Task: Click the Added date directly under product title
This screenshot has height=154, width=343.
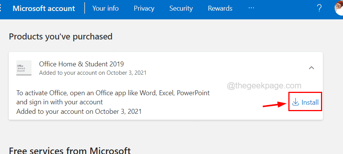Action: click(93, 72)
